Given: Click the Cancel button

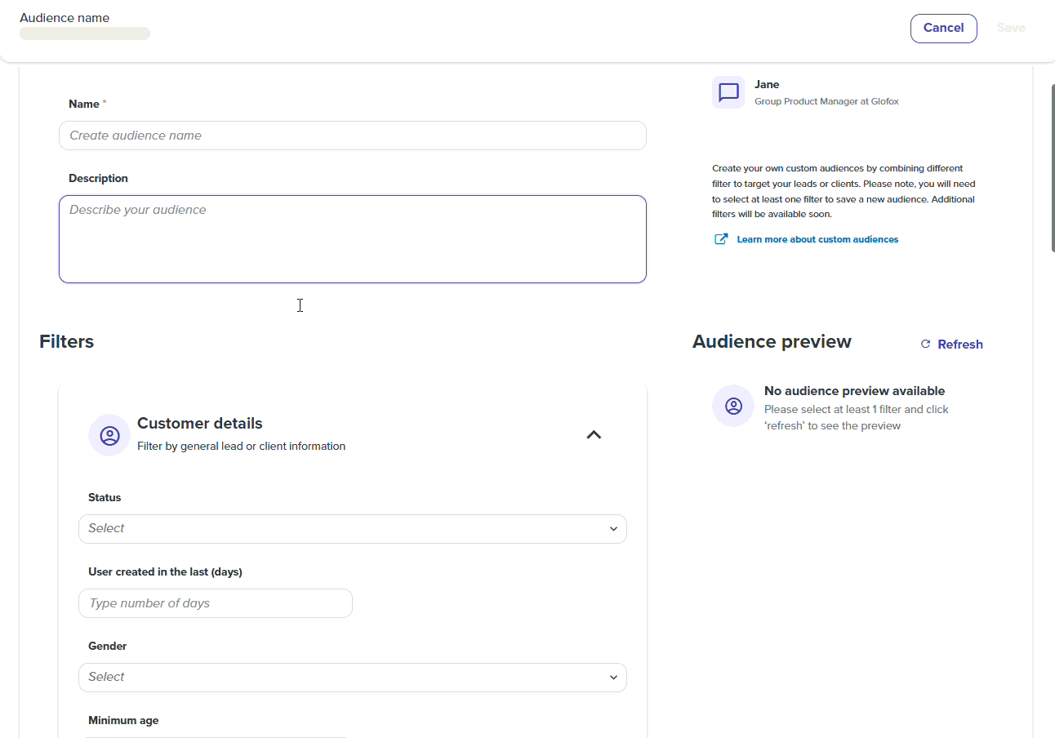Looking at the screenshot, I should (943, 28).
